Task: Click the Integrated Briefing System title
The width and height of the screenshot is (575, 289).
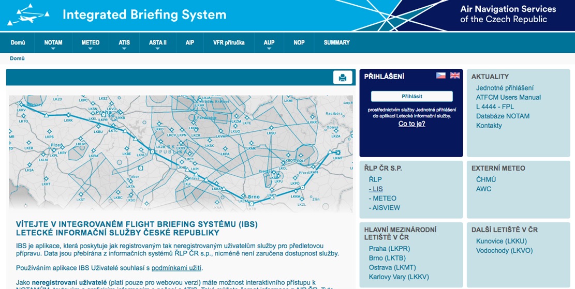Action: pos(144,15)
